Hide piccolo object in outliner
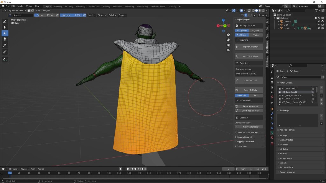The image size is (326, 183). (x=319, y=28)
